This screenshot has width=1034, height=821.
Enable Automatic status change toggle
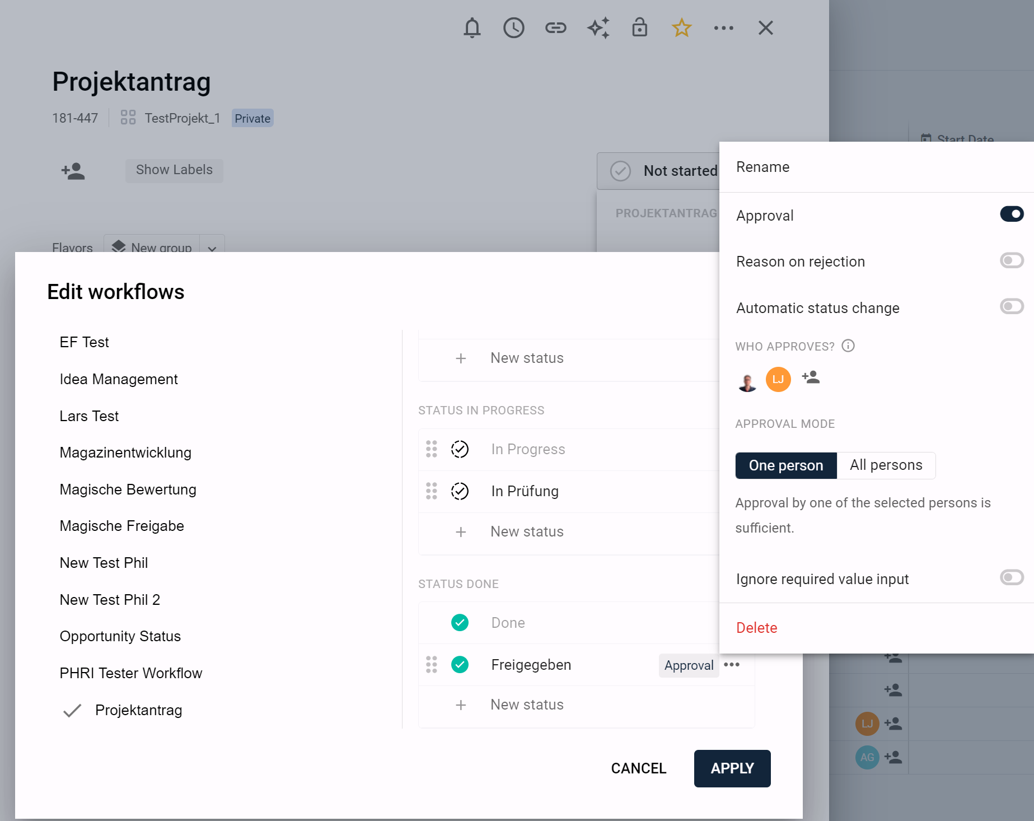[x=1012, y=306]
